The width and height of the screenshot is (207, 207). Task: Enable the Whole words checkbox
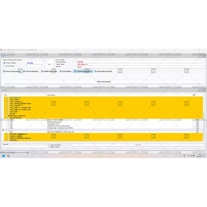[49, 147]
